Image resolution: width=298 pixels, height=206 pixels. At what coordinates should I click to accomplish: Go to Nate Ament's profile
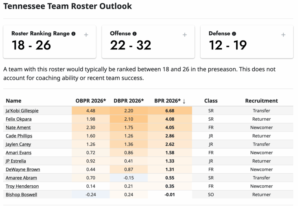pos(18,128)
